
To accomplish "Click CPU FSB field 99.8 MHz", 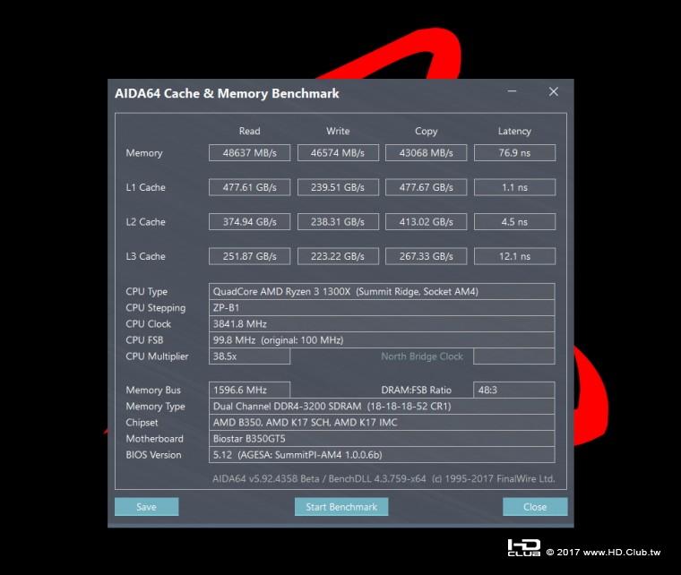I will click(382, 340).
